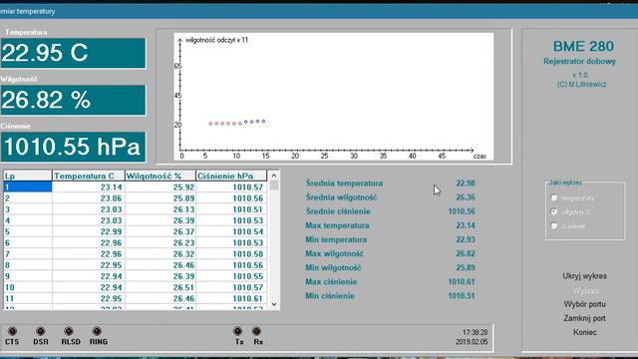Click the Max ciśnienie label
Screen dimensions: 638x359
331,281
